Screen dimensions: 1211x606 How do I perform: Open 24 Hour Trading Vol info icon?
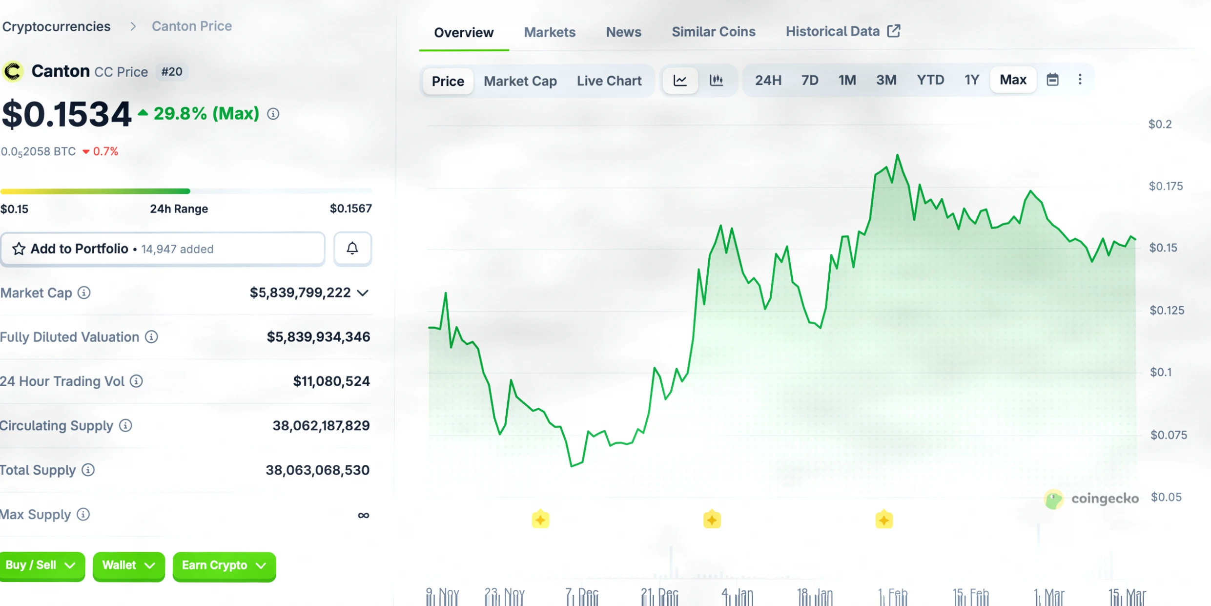(137, 381)
